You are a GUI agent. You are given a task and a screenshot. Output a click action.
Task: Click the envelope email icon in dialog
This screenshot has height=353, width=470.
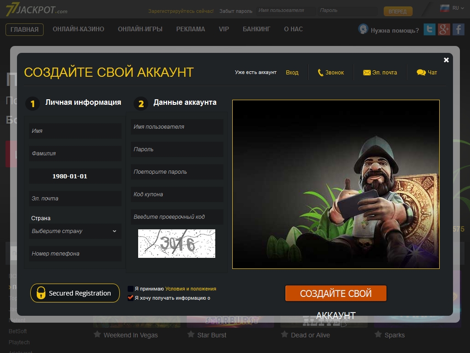367,73
